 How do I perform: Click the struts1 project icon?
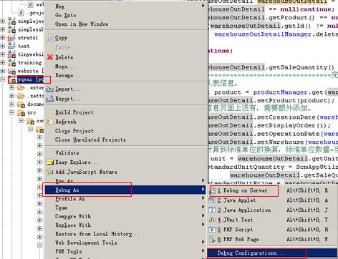pos(11,38)
